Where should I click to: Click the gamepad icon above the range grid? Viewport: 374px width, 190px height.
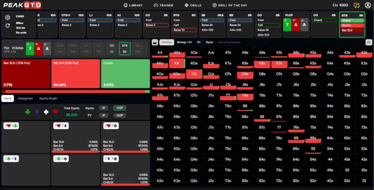tap(369, 42)
